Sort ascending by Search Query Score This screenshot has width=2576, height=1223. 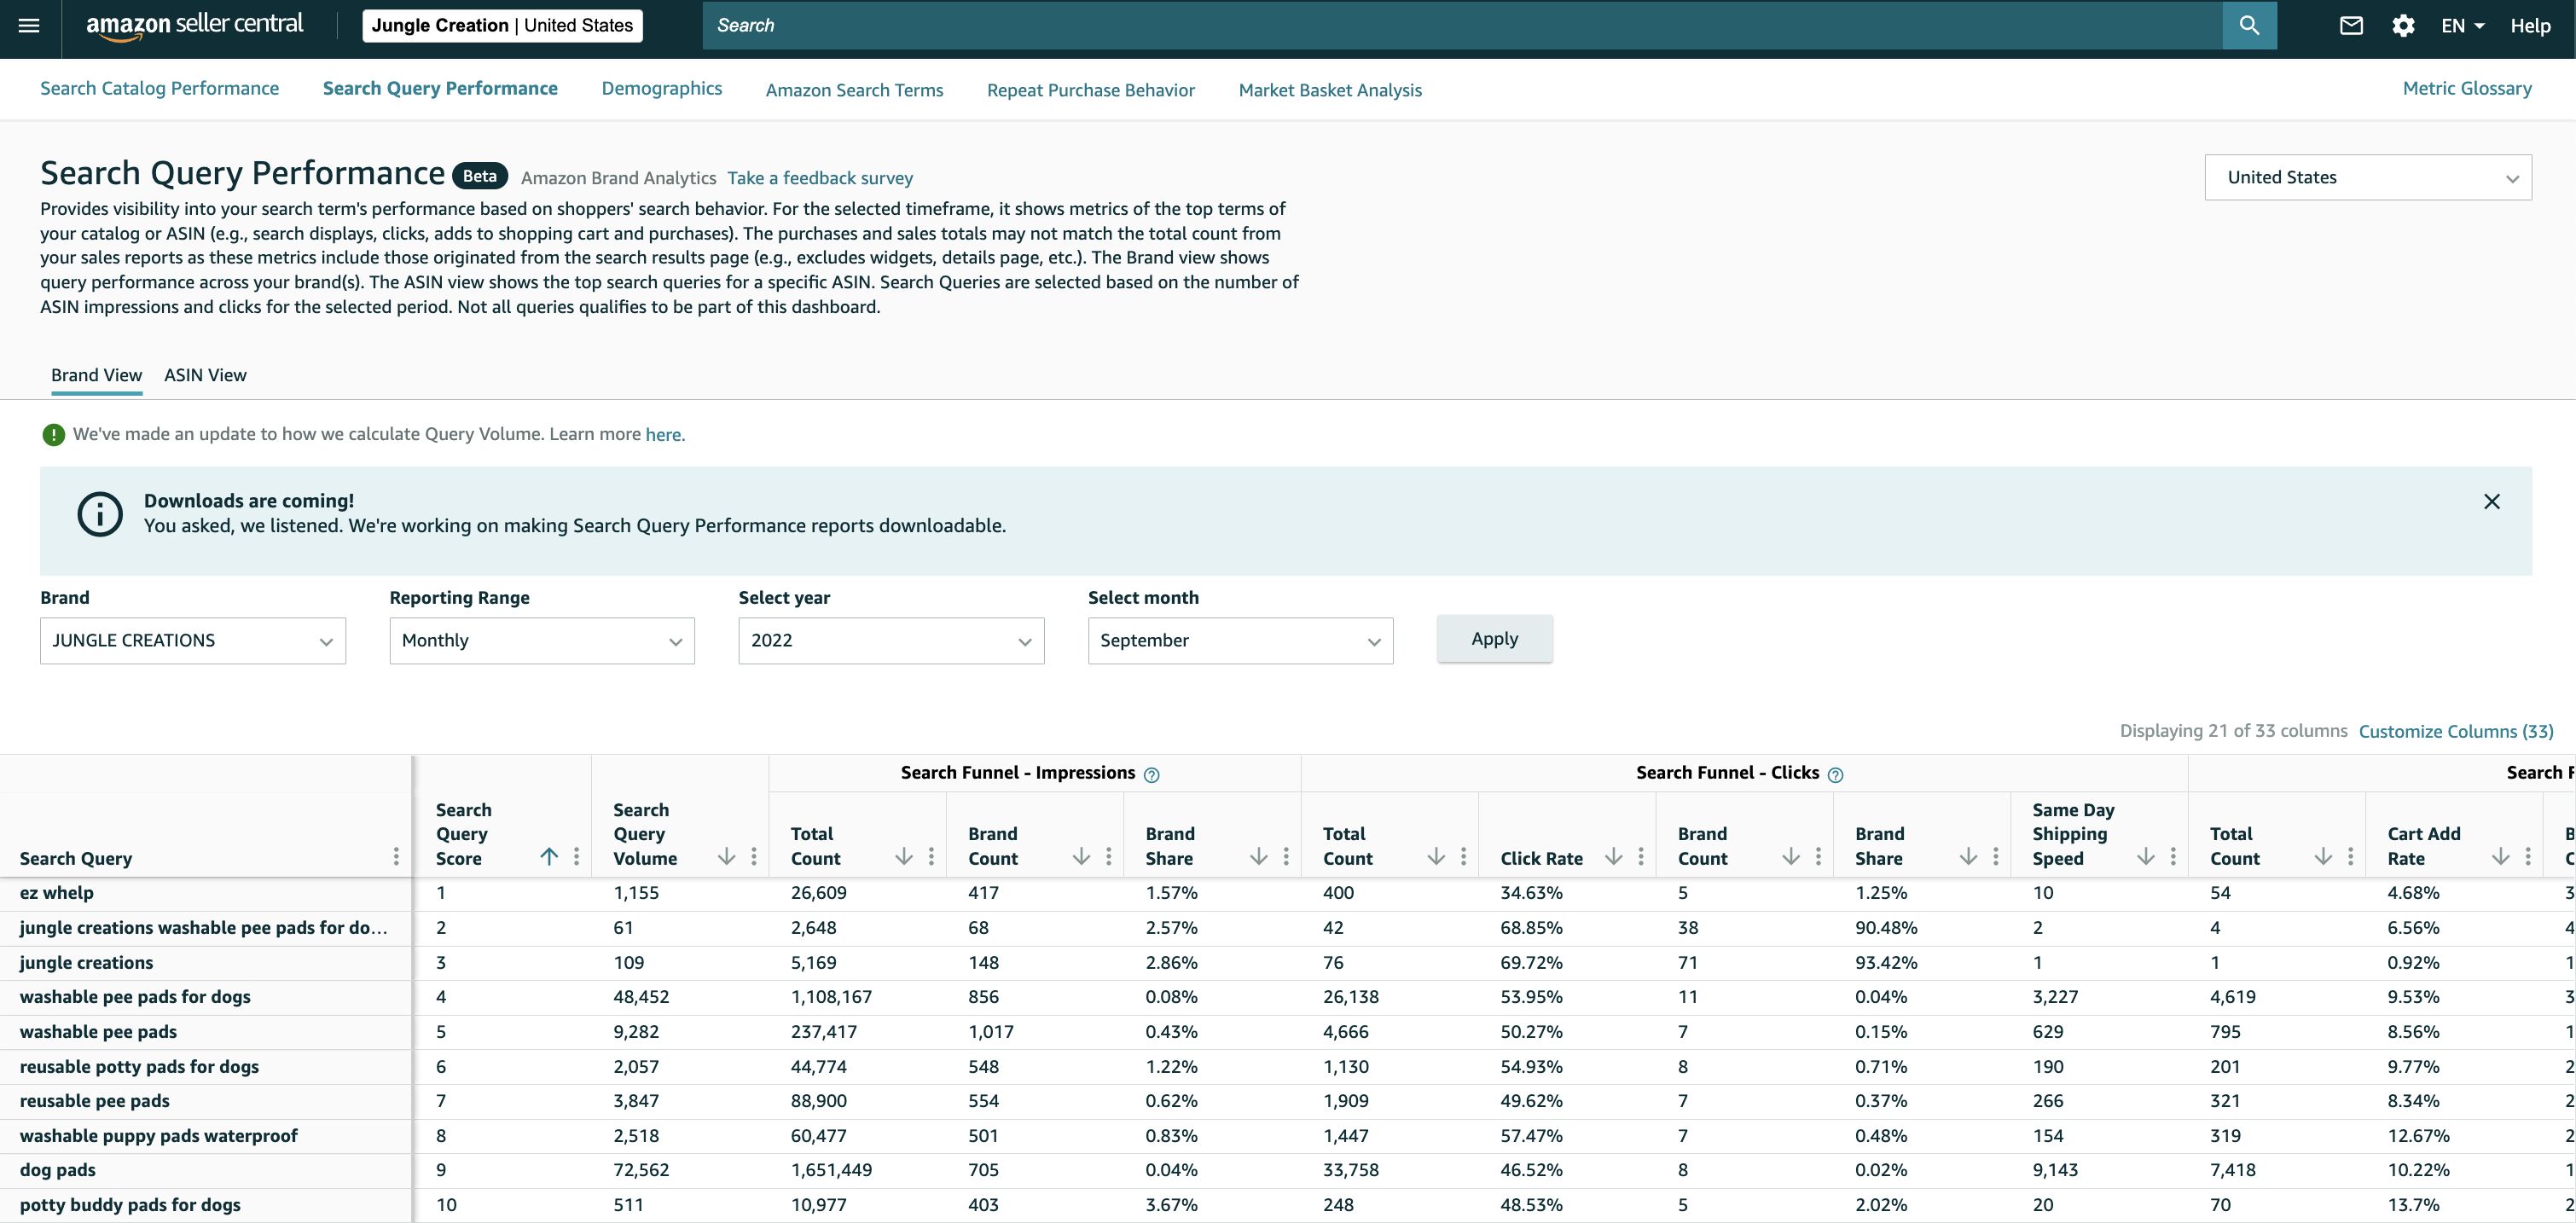coord(549,857)
